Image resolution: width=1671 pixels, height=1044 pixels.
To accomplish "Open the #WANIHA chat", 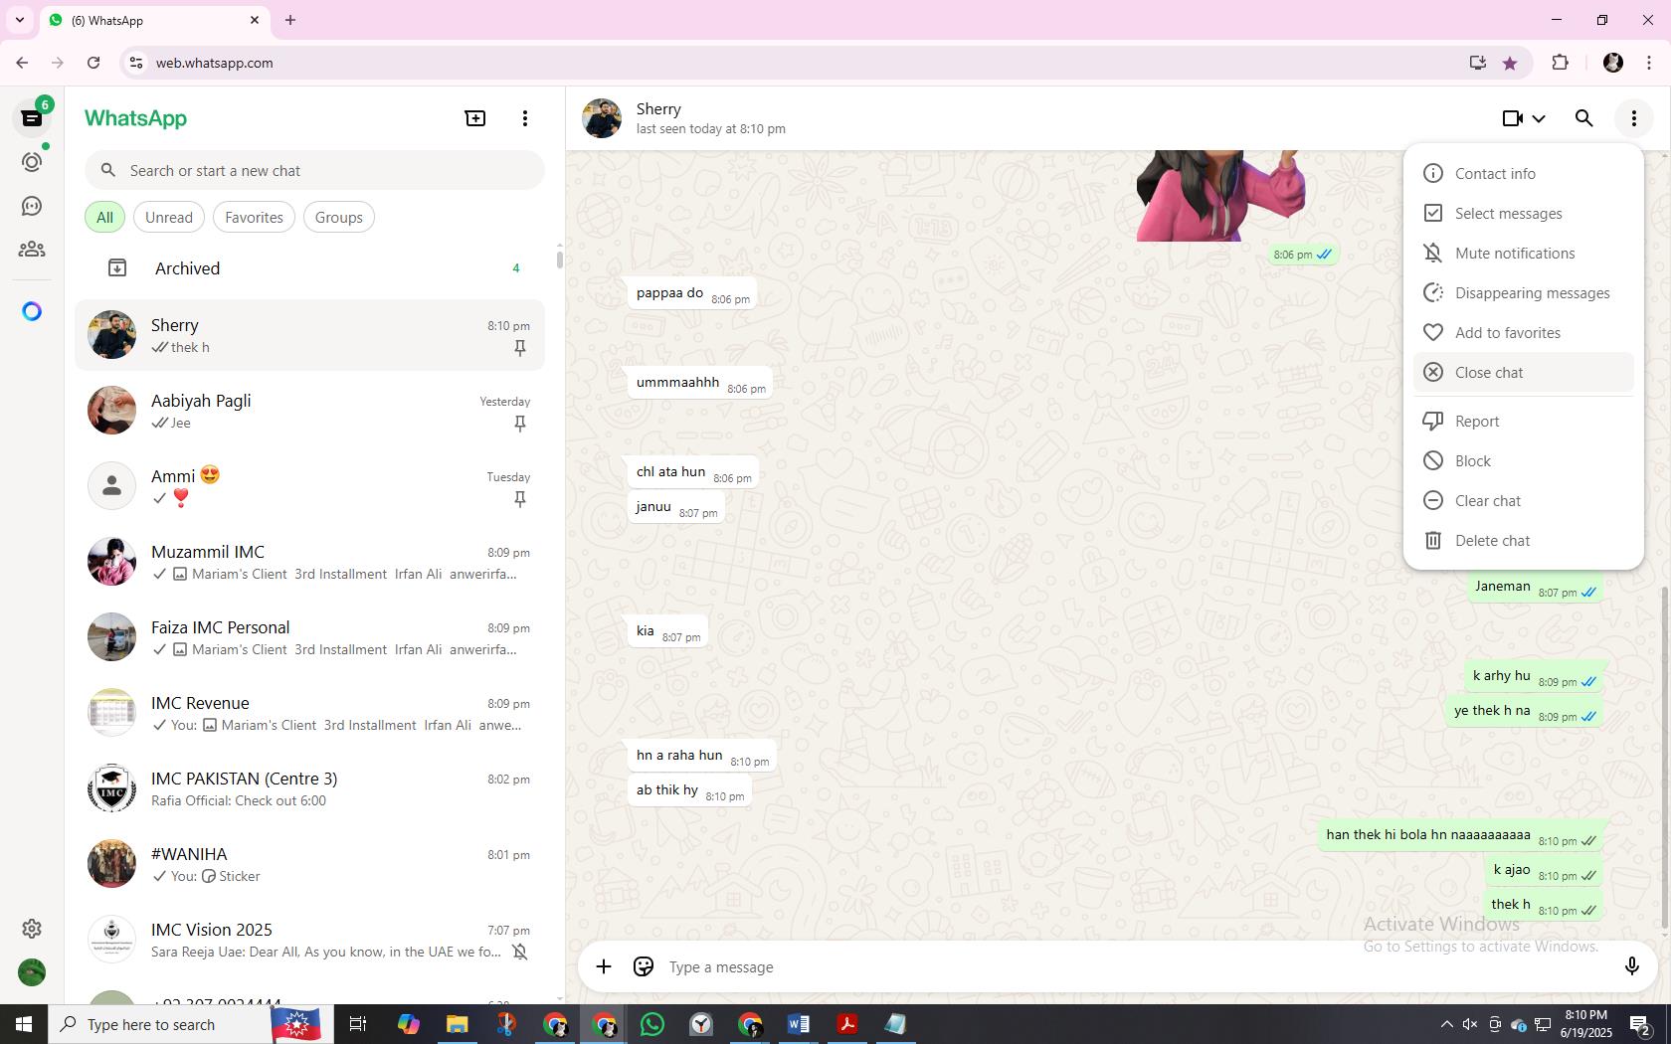I will click(x=309, y=864).
